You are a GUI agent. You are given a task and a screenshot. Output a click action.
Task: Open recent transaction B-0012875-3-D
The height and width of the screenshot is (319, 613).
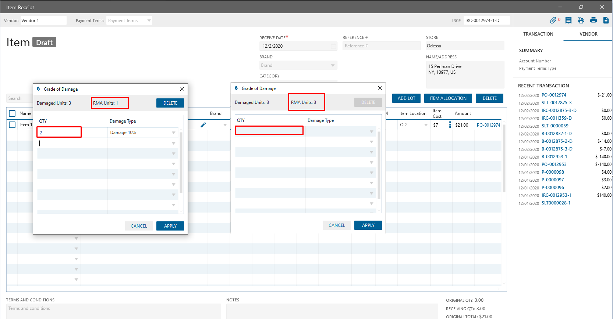point(557,149)
